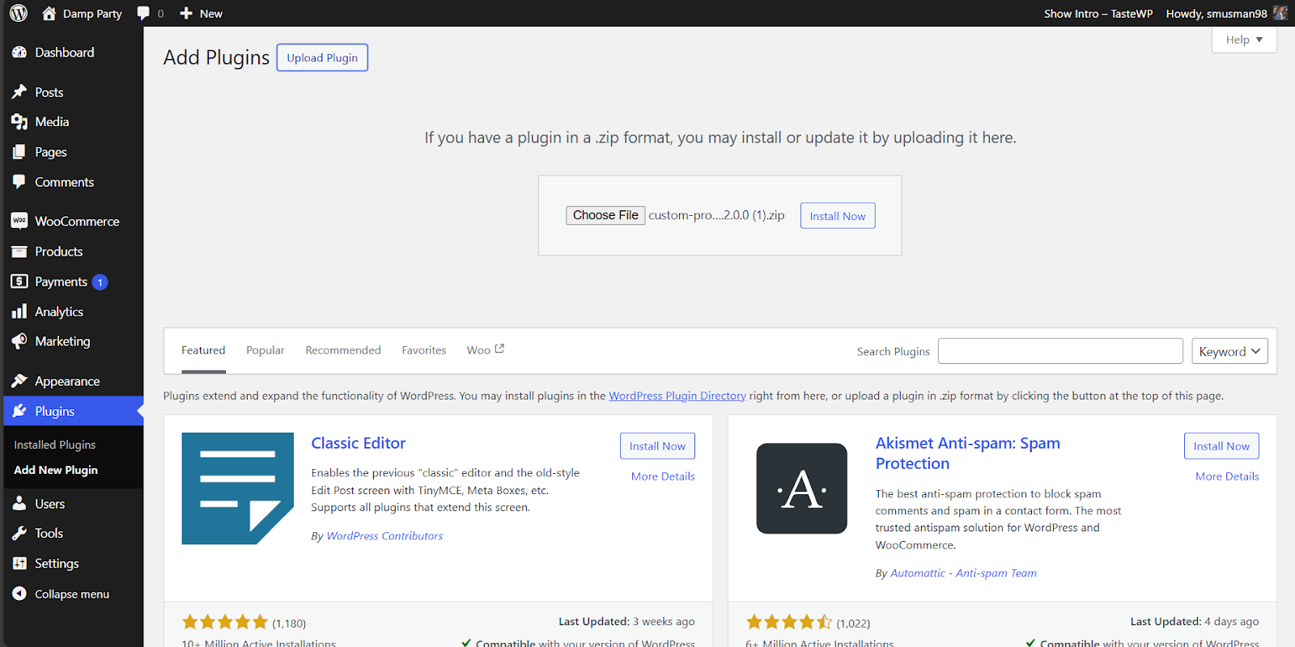Open Installed Plugins submenu item
Viewport: 1295px width, 647px height.
coord(55,445)
